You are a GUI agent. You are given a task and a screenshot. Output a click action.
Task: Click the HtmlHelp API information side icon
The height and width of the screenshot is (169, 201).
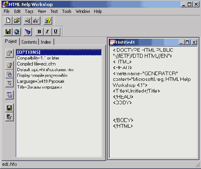[x=9, y=83]
